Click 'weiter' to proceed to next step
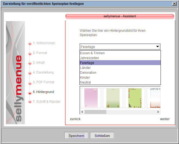179x144 pixels. (x=165, y=119)
